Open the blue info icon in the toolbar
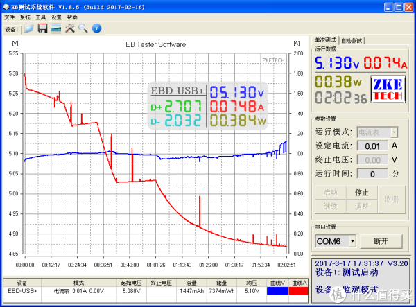Screen dimensions: 416x307 [96, 28]
